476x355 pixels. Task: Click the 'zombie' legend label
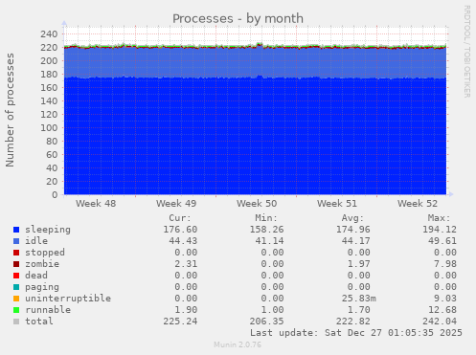(x=42, y=264)
